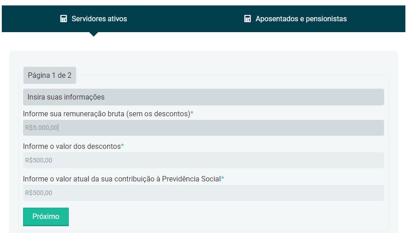Click asterisk after Previdência Social label
This screenshot has height=233, width=409.
(x=223, y=179)
